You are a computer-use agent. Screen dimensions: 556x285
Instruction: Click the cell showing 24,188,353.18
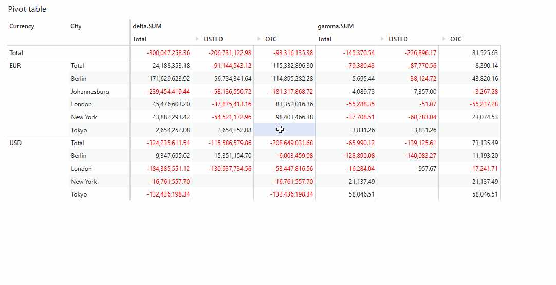tap(161, 66)
